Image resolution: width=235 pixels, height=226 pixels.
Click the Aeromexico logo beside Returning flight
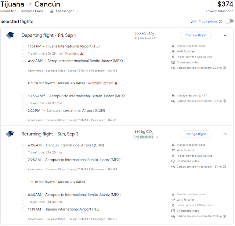point(10,134)
